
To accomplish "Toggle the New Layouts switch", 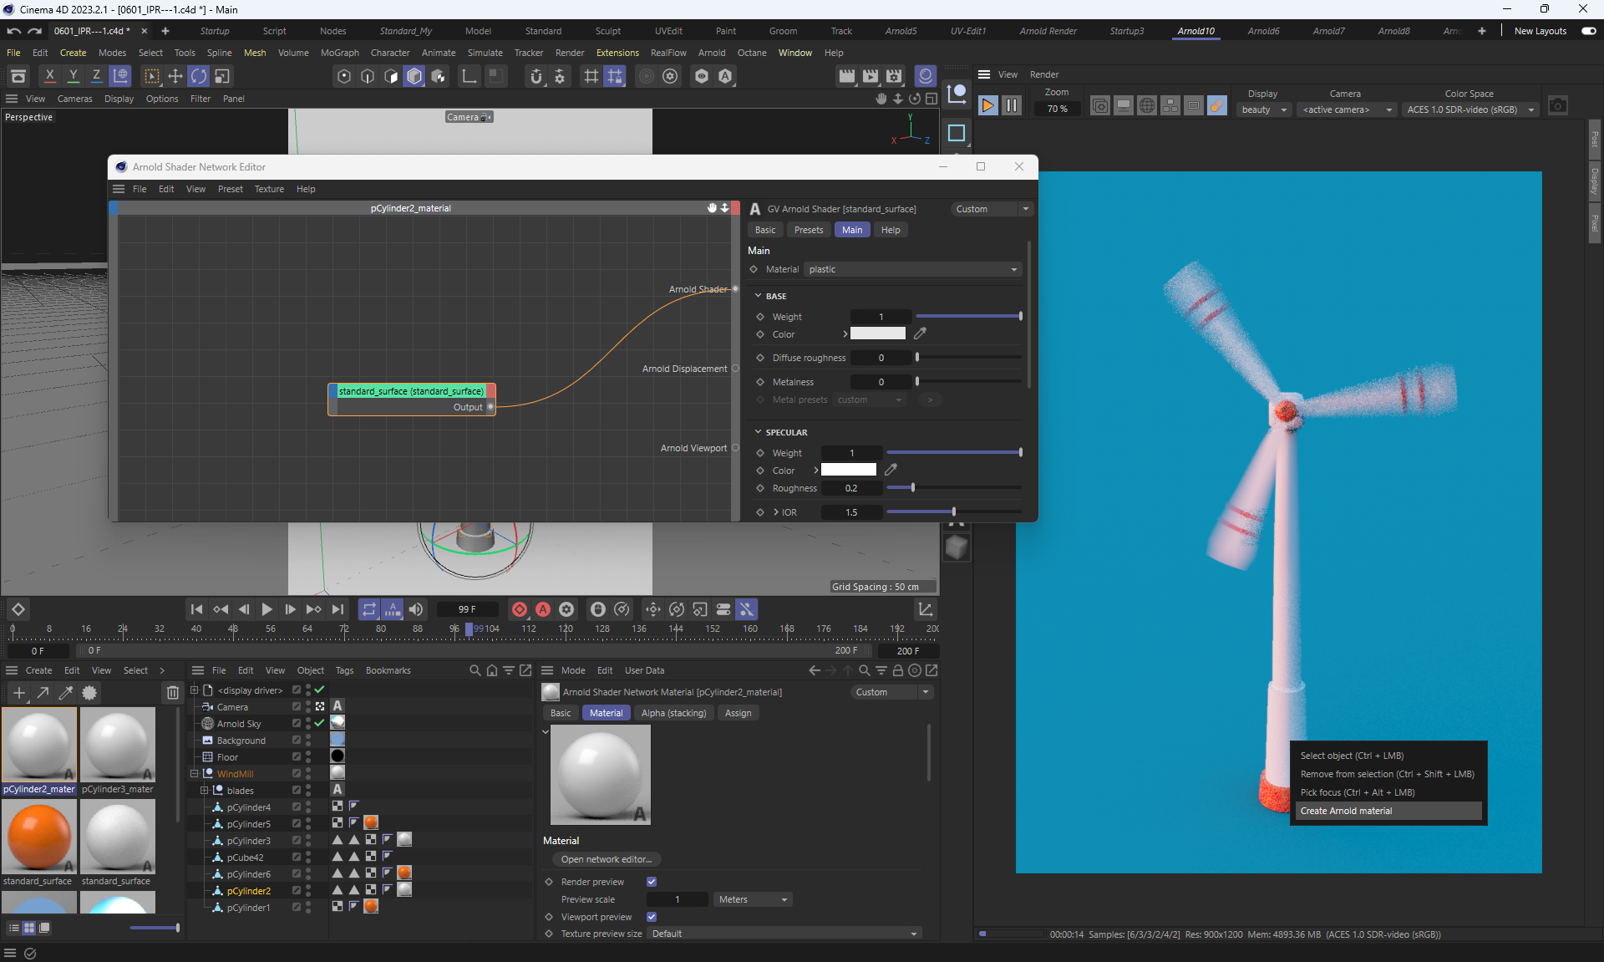I will (x=1588, y=31).
